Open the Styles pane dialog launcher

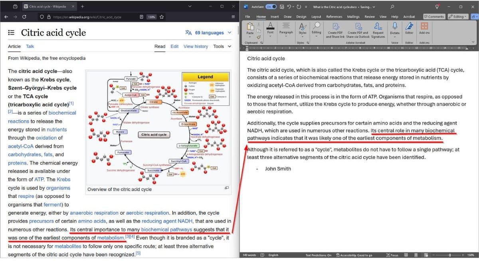(309, 42)
